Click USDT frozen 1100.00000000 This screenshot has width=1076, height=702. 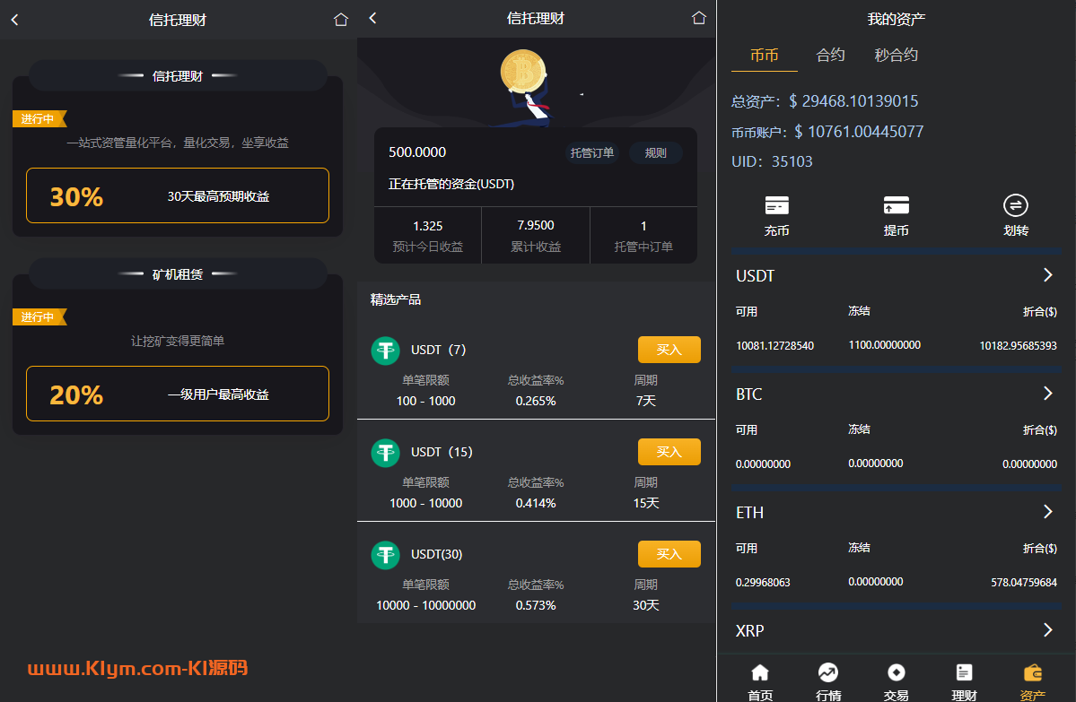pyautogui.click(x=885, y=345)
